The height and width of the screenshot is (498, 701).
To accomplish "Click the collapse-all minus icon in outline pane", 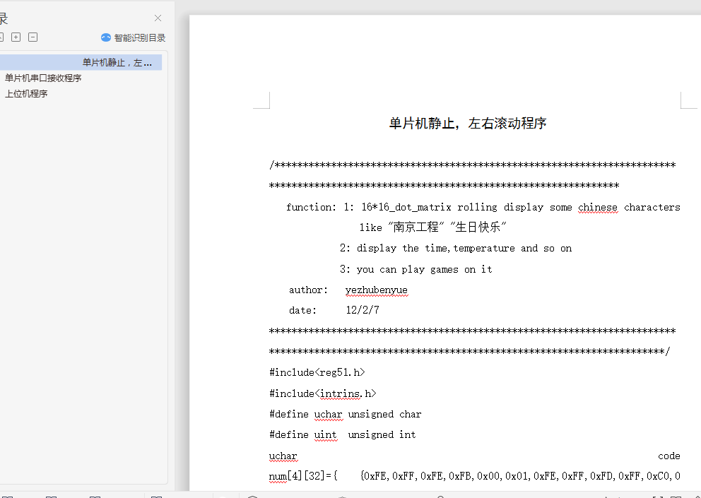I will coord(33,37).
